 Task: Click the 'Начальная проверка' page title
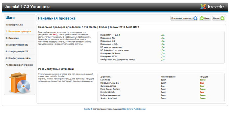point(57,18)
